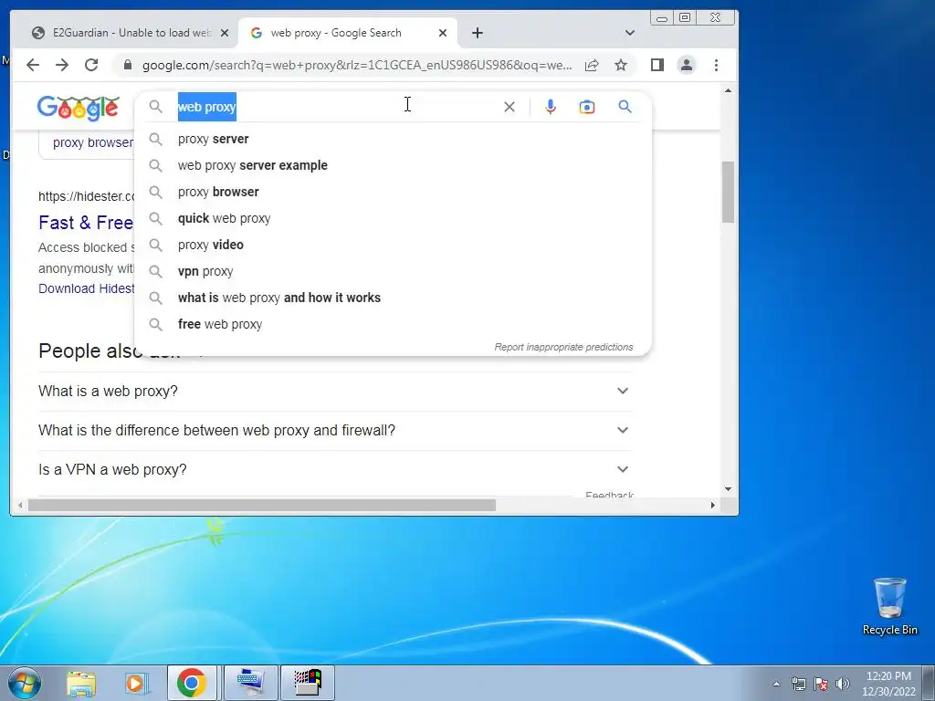Close the web proxy Google Search tab
This screenshot has height=701, width=935.
coord(443,33)
